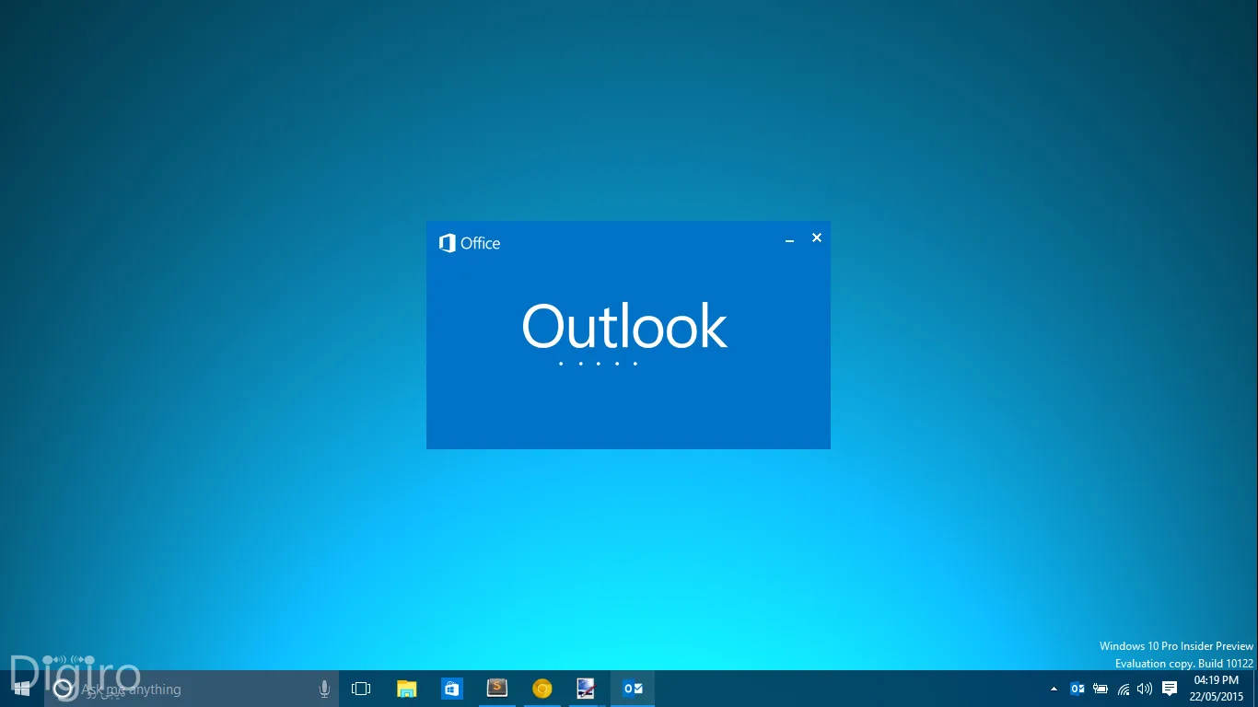Open the yellow round app icon on taskbar
1258x707 pixels.
[x=542, y=689]
